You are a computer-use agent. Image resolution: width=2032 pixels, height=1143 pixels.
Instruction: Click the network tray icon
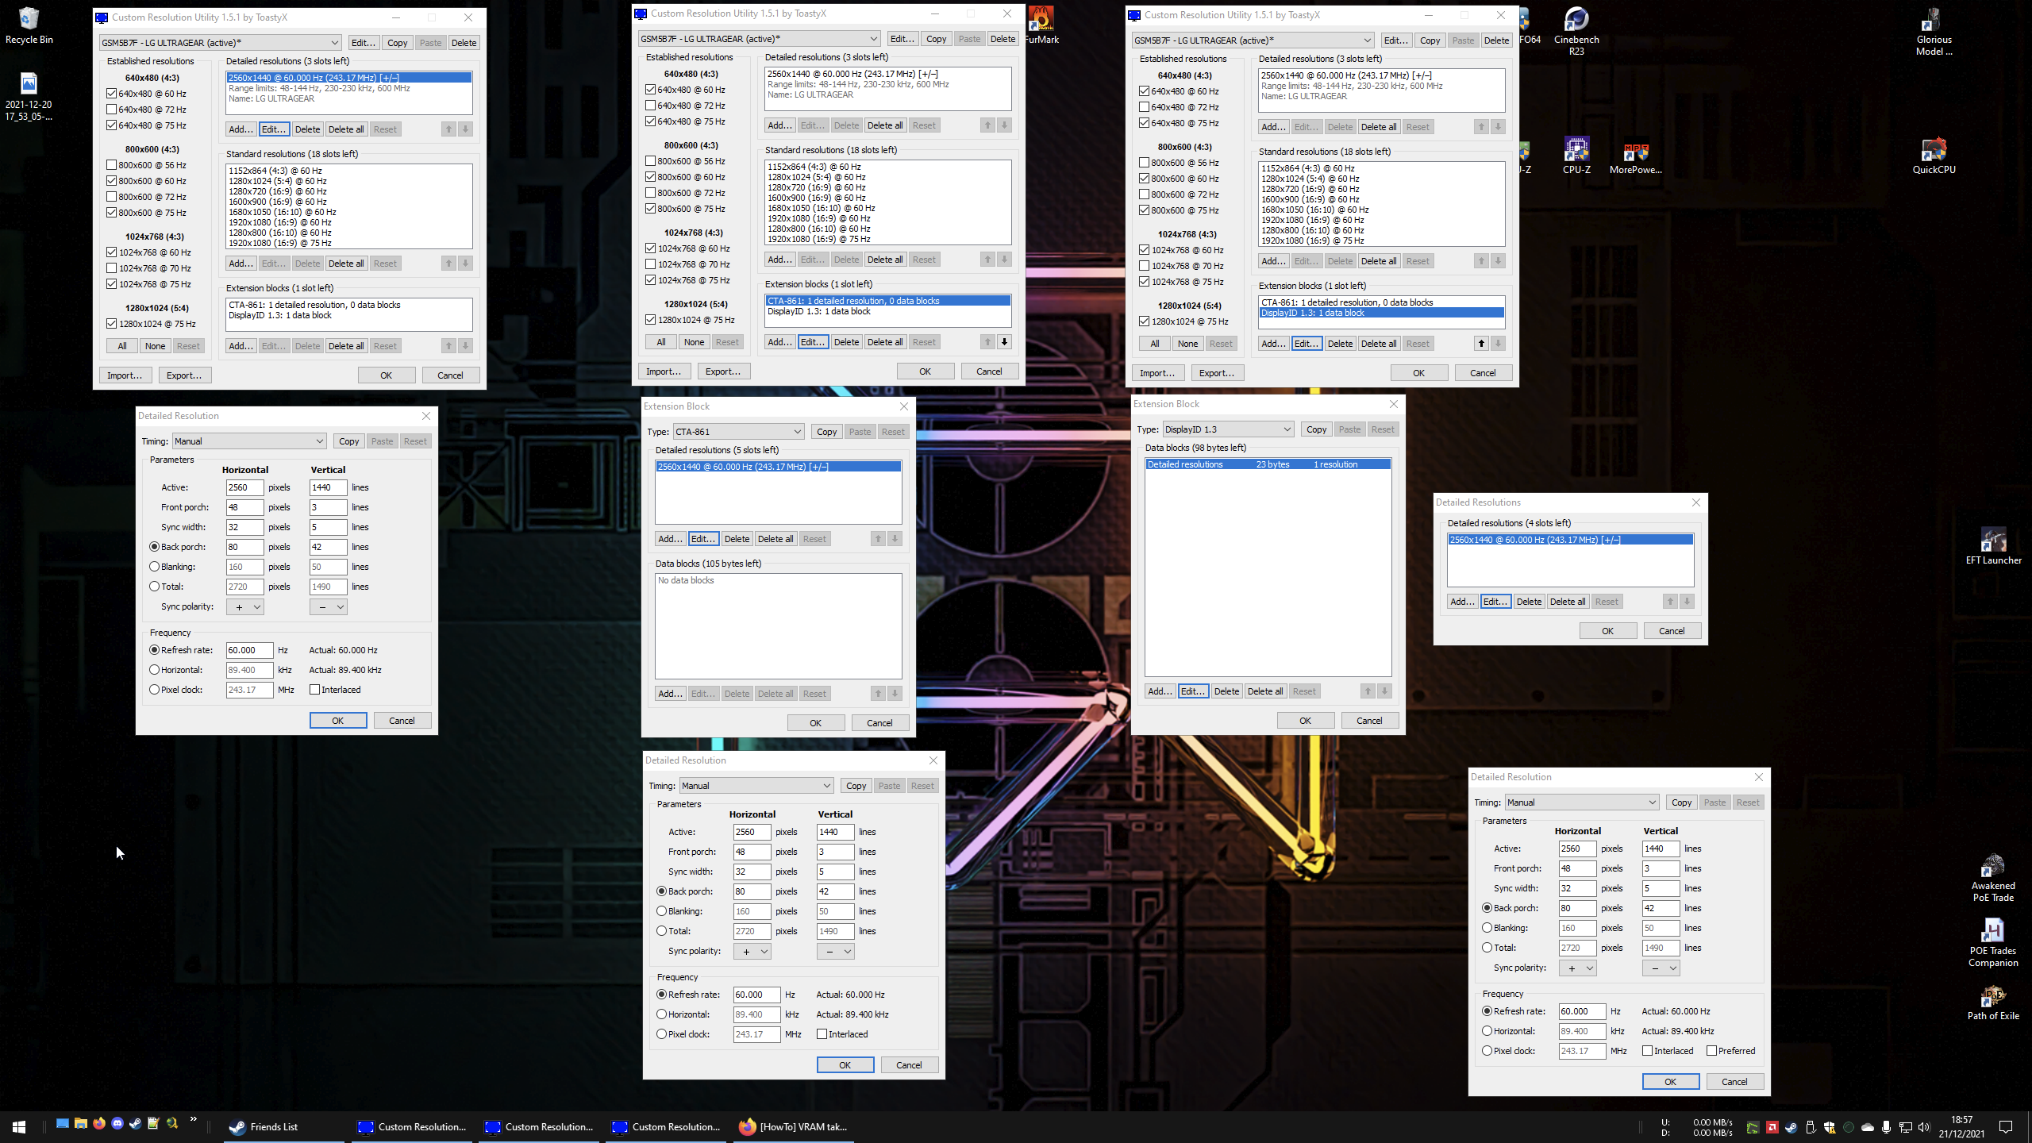tap(1905, 1127)
